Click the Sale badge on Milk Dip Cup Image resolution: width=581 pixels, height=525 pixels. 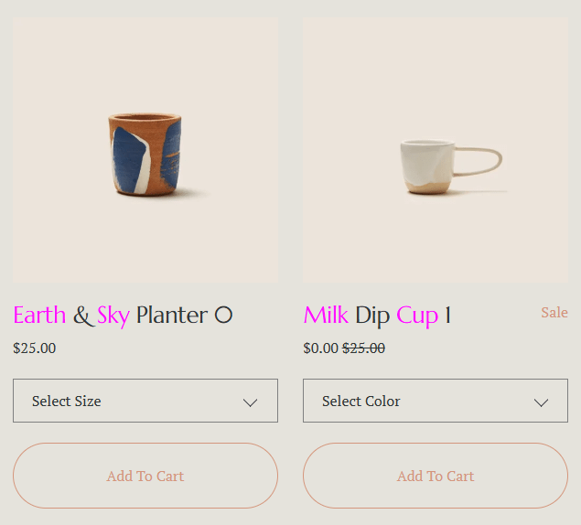(554, 312)
